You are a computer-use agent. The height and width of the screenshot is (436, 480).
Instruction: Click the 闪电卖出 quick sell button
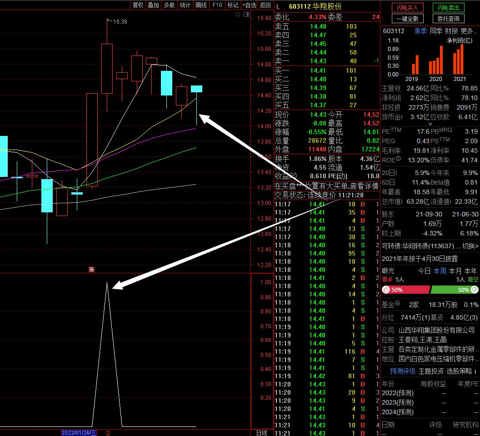pyautogui.click(x=449, y=8)
